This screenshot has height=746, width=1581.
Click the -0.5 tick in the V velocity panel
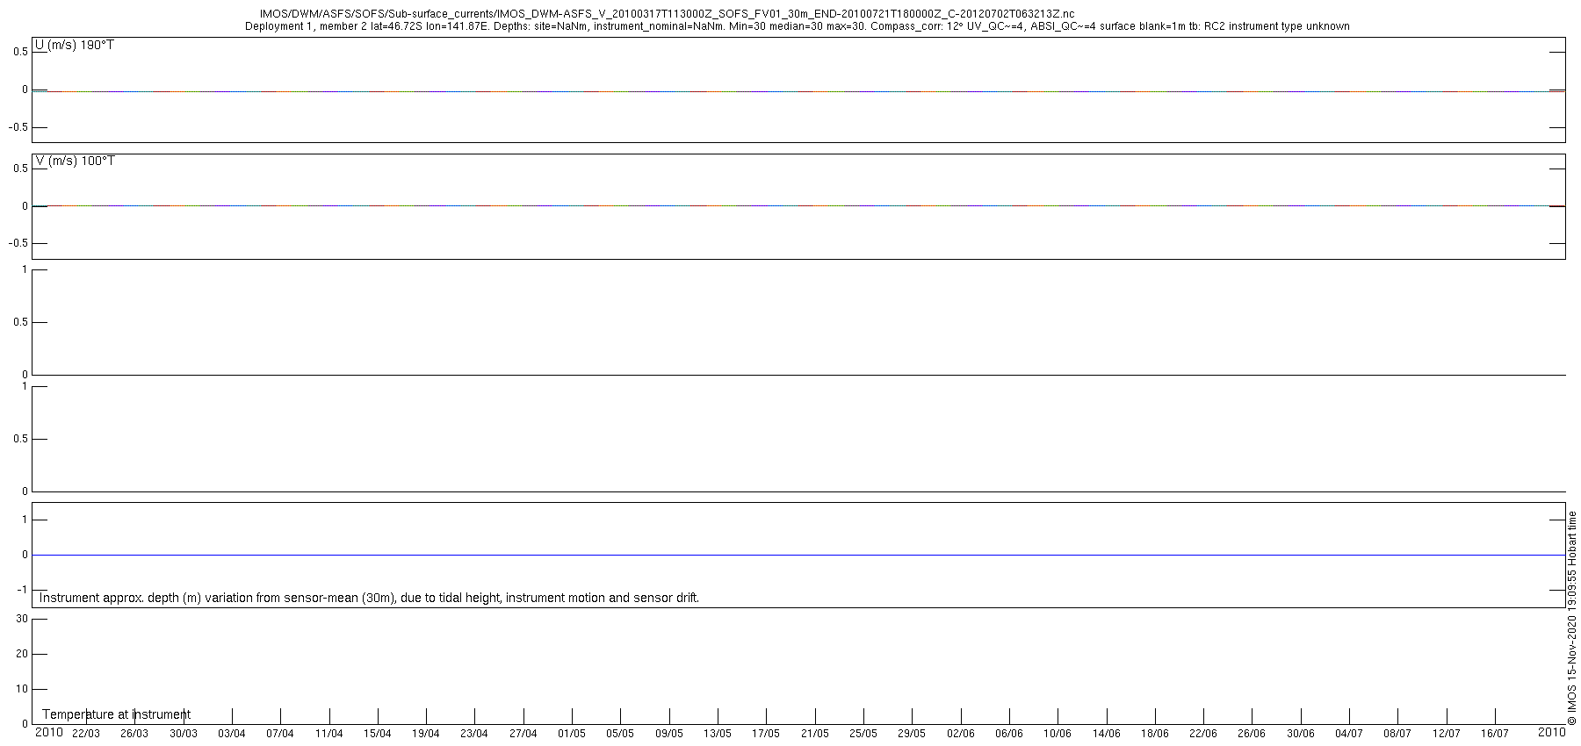pos(18,243)
